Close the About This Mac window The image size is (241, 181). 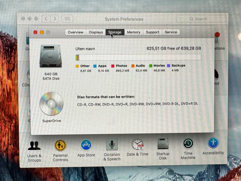[x=35, y=32]
